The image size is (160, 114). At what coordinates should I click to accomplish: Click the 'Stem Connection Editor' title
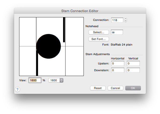tap(80, 11)
